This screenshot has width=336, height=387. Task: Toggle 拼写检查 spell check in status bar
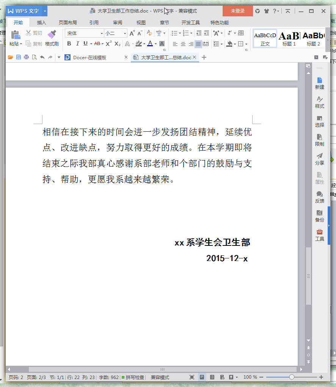[x=133, y=377]
